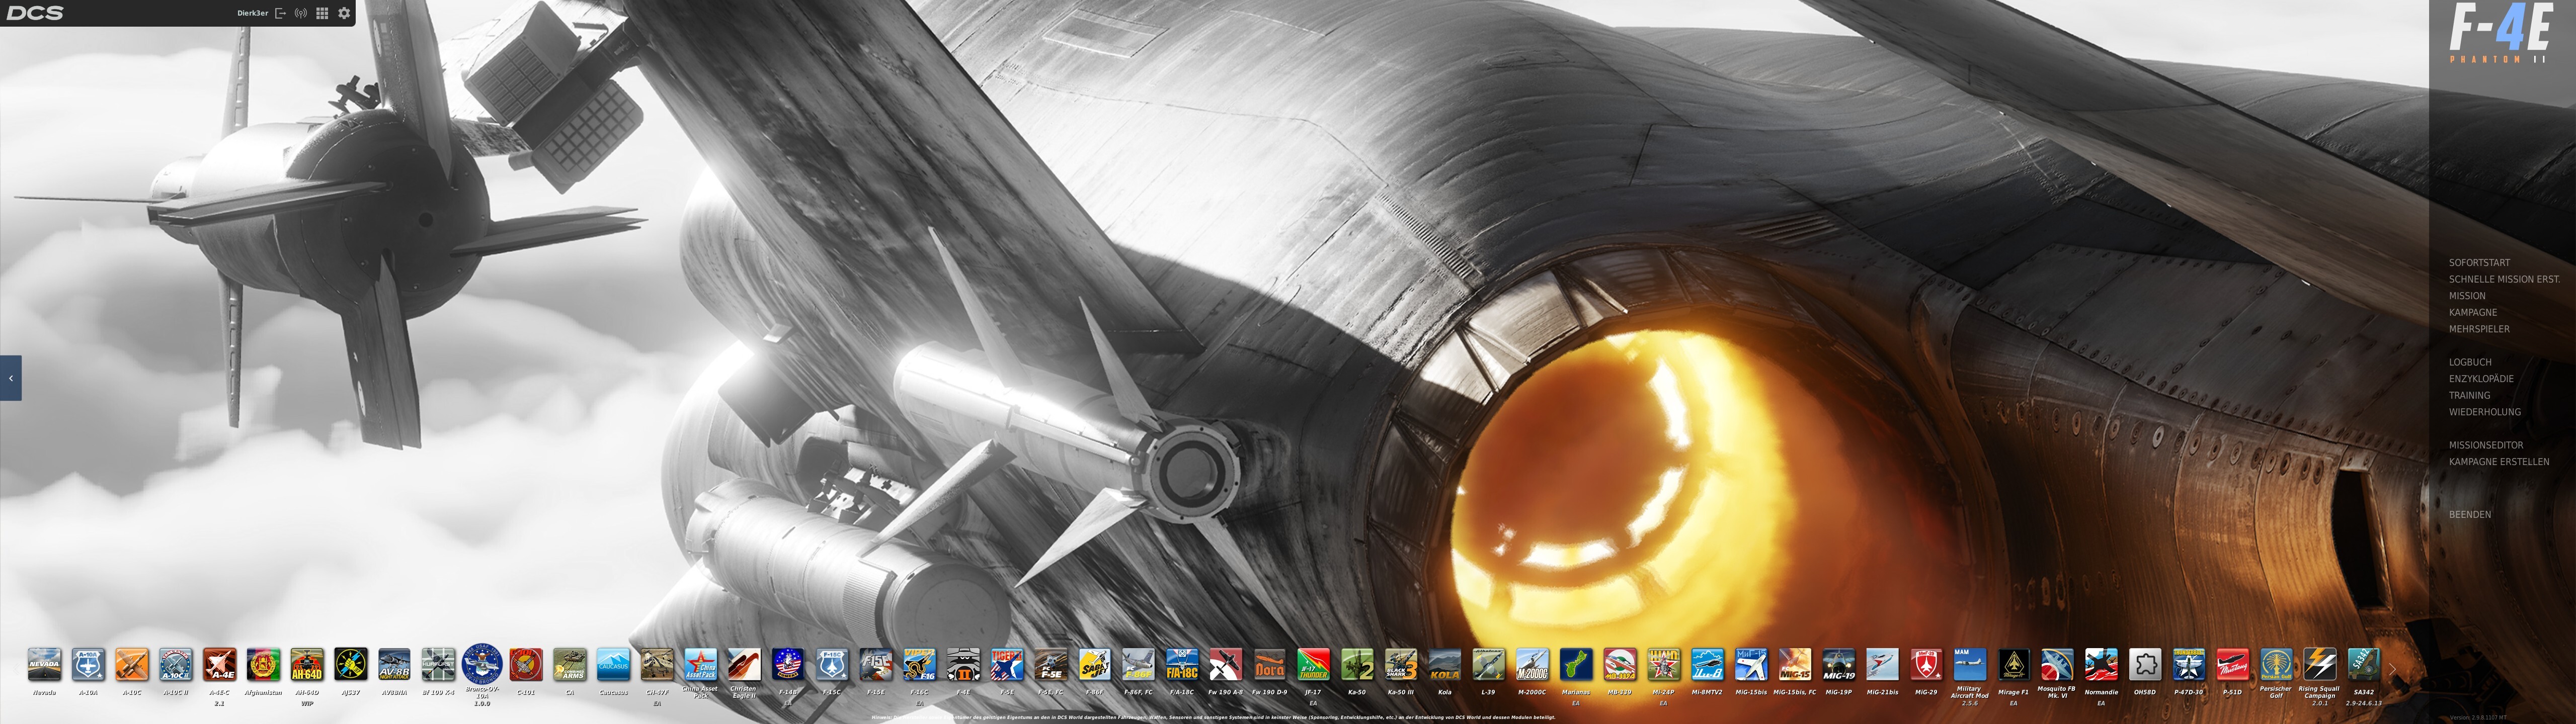
Task: Choose the Combined Arms module icon
Action: (570, 664)
